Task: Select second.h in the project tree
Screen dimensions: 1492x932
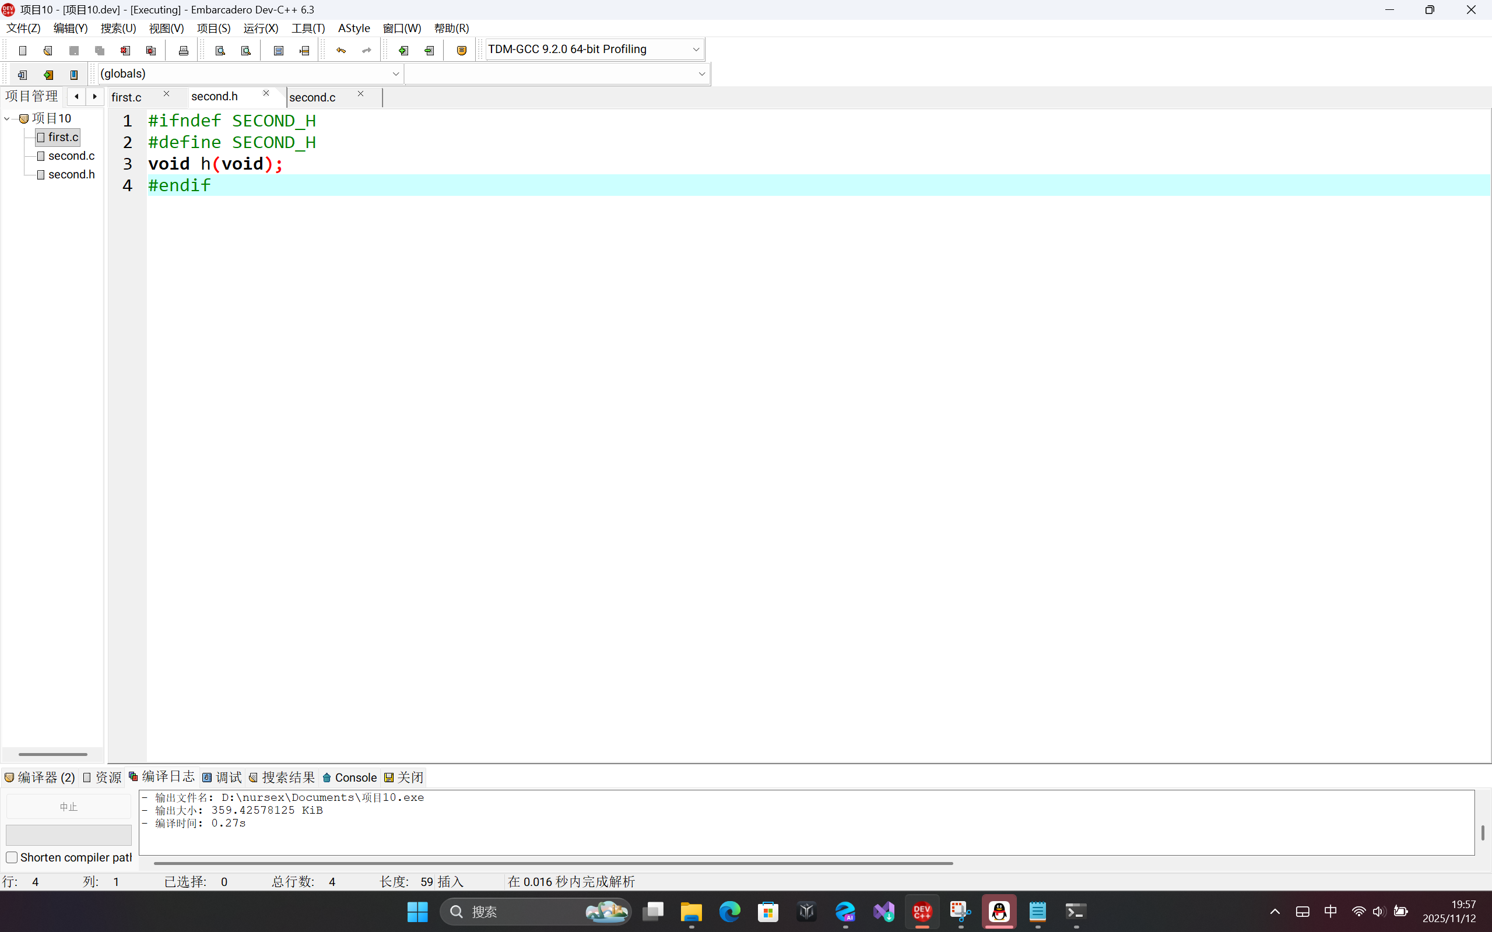Action: click(71, 174)
